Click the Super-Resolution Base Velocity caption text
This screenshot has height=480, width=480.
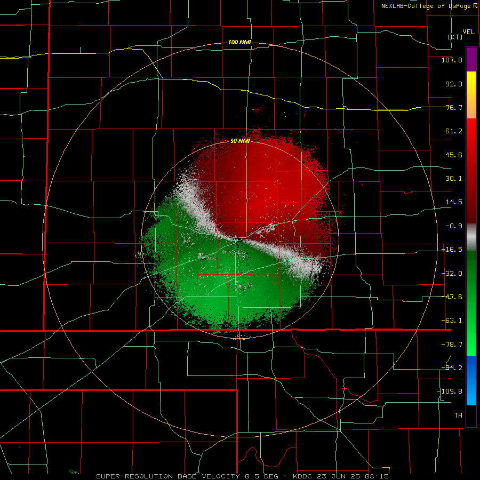coord(243,476)
